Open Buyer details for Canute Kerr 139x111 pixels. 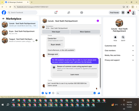point(56,45)
